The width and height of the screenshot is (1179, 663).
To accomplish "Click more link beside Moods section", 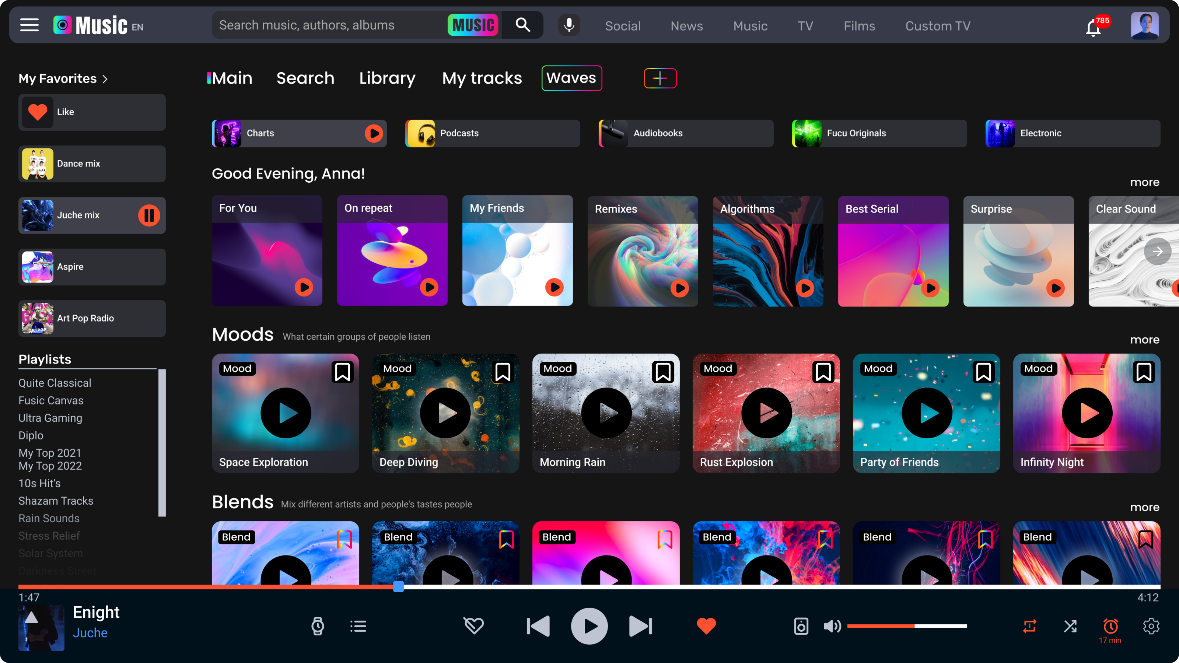I will [1144, 340].
